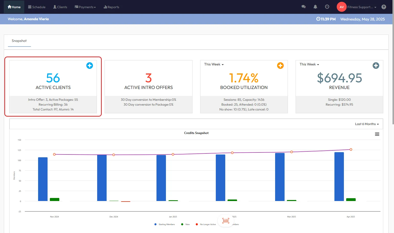This screenshot has height=233, width=394.
Task: Expand Active Clients card plus icon
Action: (x=89, y=65)
